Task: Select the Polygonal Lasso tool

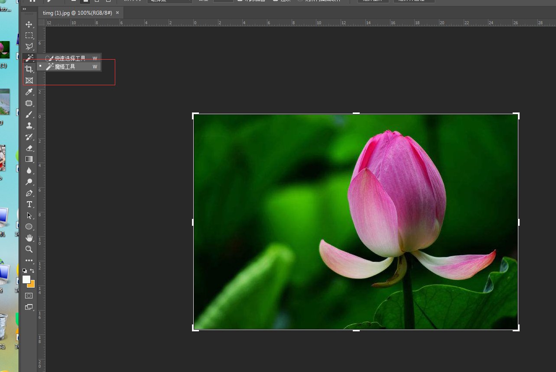Action: tap(29, 47)
